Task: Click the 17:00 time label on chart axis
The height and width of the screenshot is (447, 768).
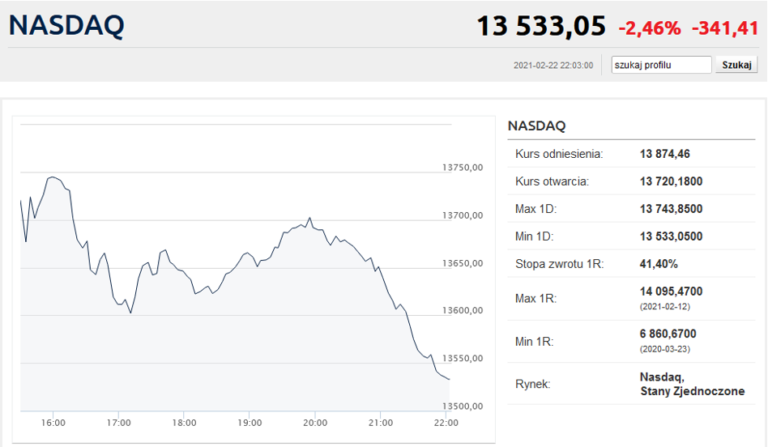Action: pos(118,423)
